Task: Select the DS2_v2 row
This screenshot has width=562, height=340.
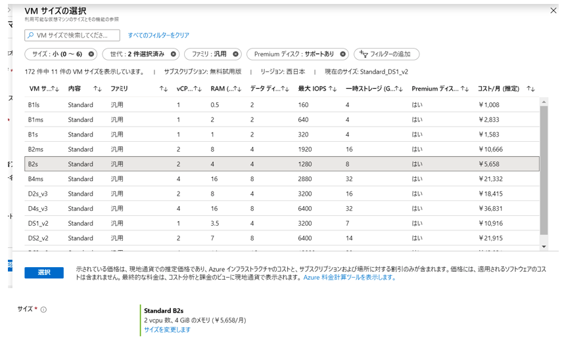Action: point(282,238)
